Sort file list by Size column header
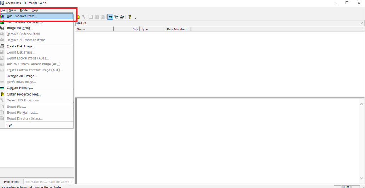The width and height of the screenshot is (365, 188). pos(127,29)
